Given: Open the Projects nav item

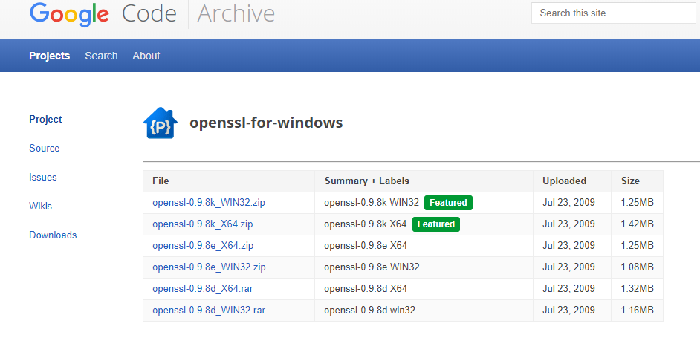Looking at the screenshot, I should (50, 56).
